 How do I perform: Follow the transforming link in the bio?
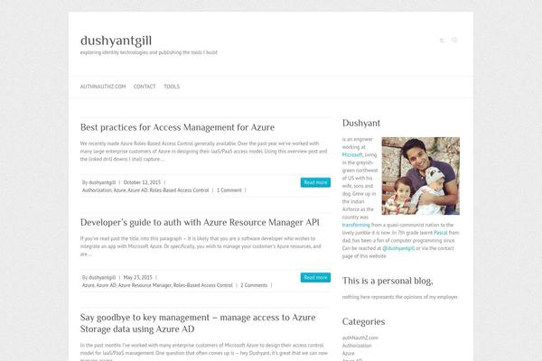point(356,225)
